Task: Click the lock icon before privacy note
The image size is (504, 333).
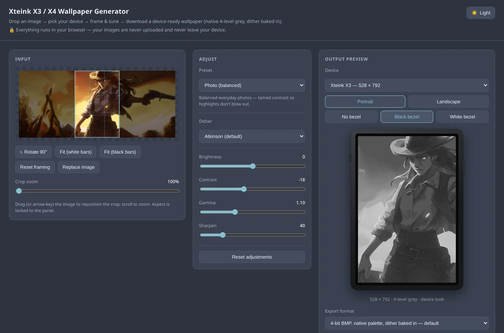Action: click(12, 30)
